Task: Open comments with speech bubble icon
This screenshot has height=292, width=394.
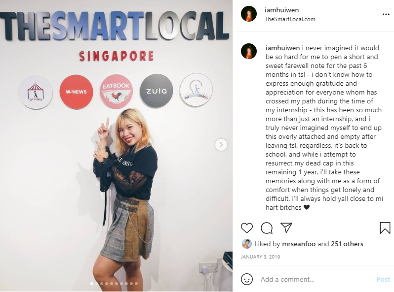Action: (x=267, y=228)
